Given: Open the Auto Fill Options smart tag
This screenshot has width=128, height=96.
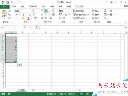Looking at the screenshot, I should (19, 65).
